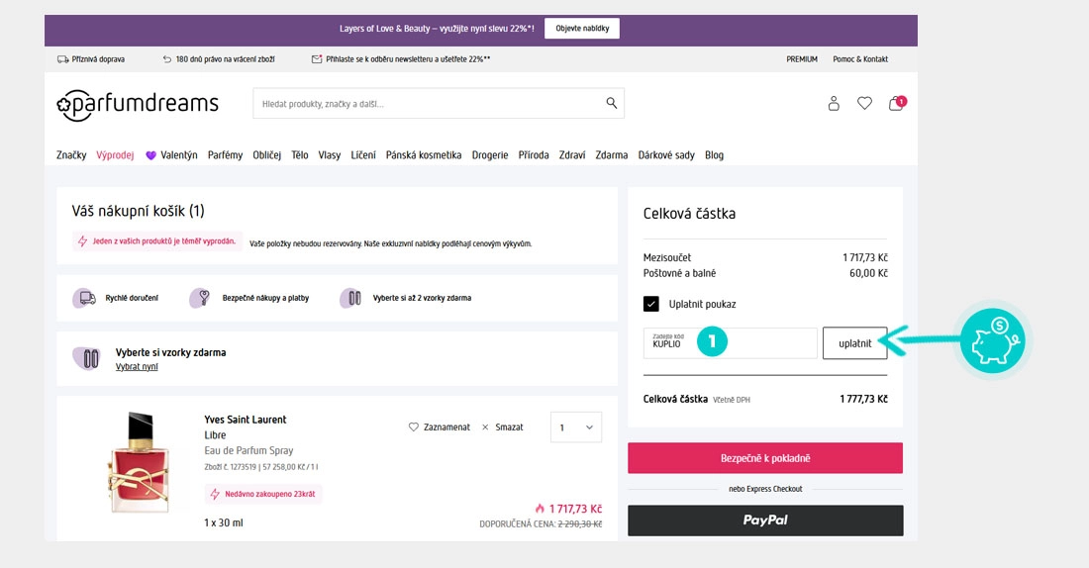
Task: Open the Dárkové sady menu
Action: click(x=666, y=154)
